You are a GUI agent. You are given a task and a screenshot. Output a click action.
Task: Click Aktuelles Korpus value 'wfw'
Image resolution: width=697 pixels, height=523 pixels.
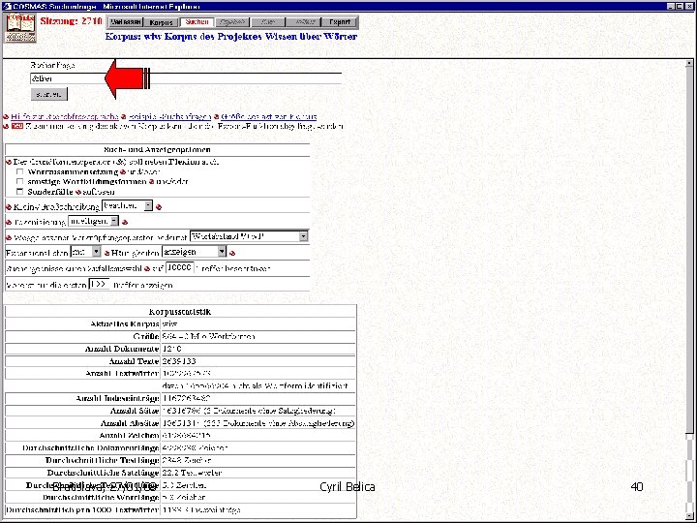point(169,323)
